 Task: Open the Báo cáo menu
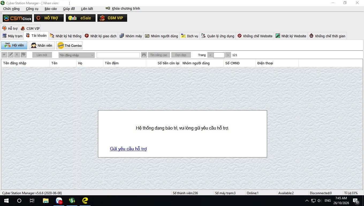[x=51, y=9]
